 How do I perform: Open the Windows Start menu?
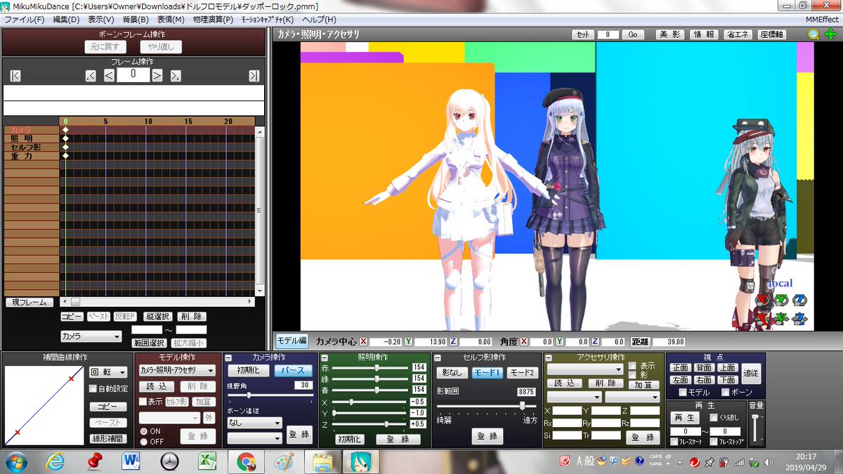click(x=15, y=461)
